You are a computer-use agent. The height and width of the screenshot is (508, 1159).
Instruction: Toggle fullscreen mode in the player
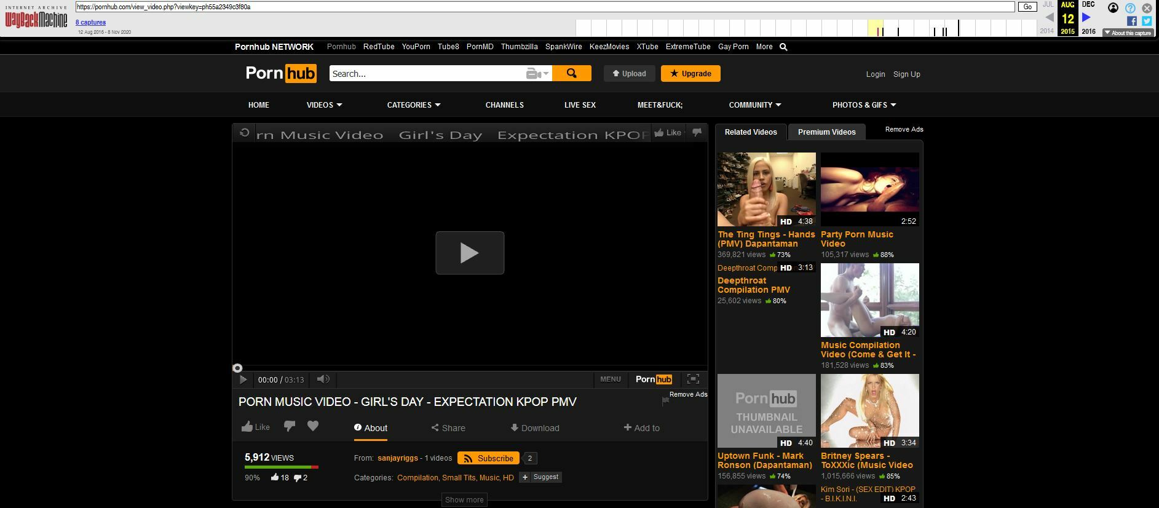point(693,379)
